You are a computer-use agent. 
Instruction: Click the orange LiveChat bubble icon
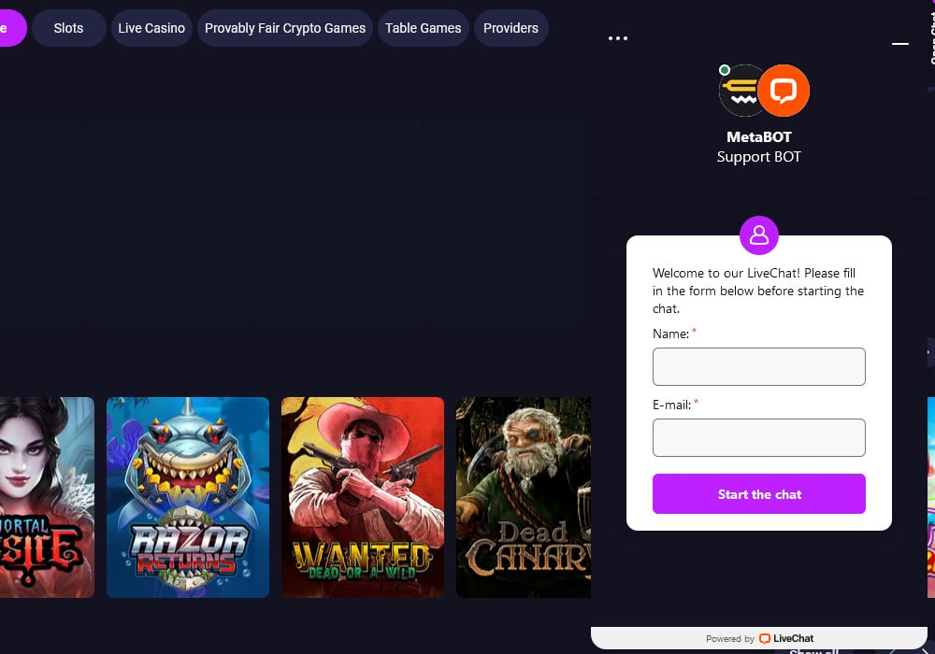[x=784, y=91]
